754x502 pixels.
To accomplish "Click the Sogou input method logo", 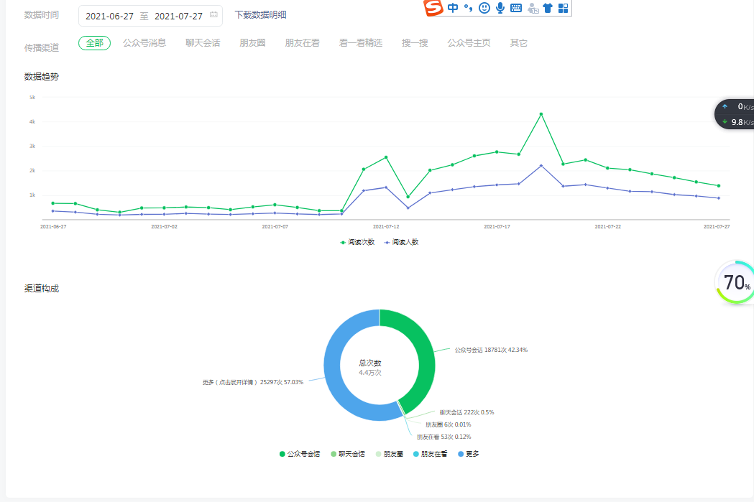I will coord(433,8).
